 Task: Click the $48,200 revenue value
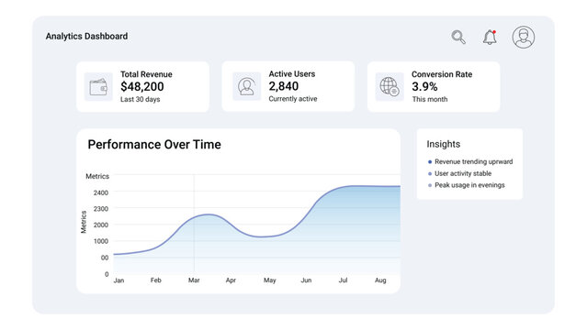point(142,87)
